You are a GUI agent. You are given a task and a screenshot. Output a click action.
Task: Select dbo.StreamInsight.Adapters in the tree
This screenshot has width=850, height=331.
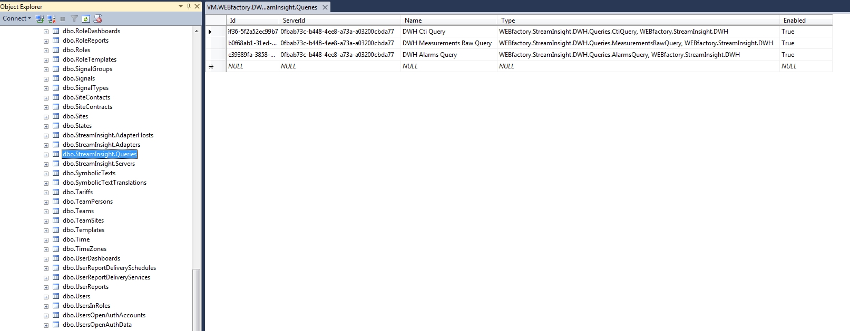(101, 145)
